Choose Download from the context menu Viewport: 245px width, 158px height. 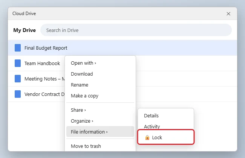tap(100, 74)
